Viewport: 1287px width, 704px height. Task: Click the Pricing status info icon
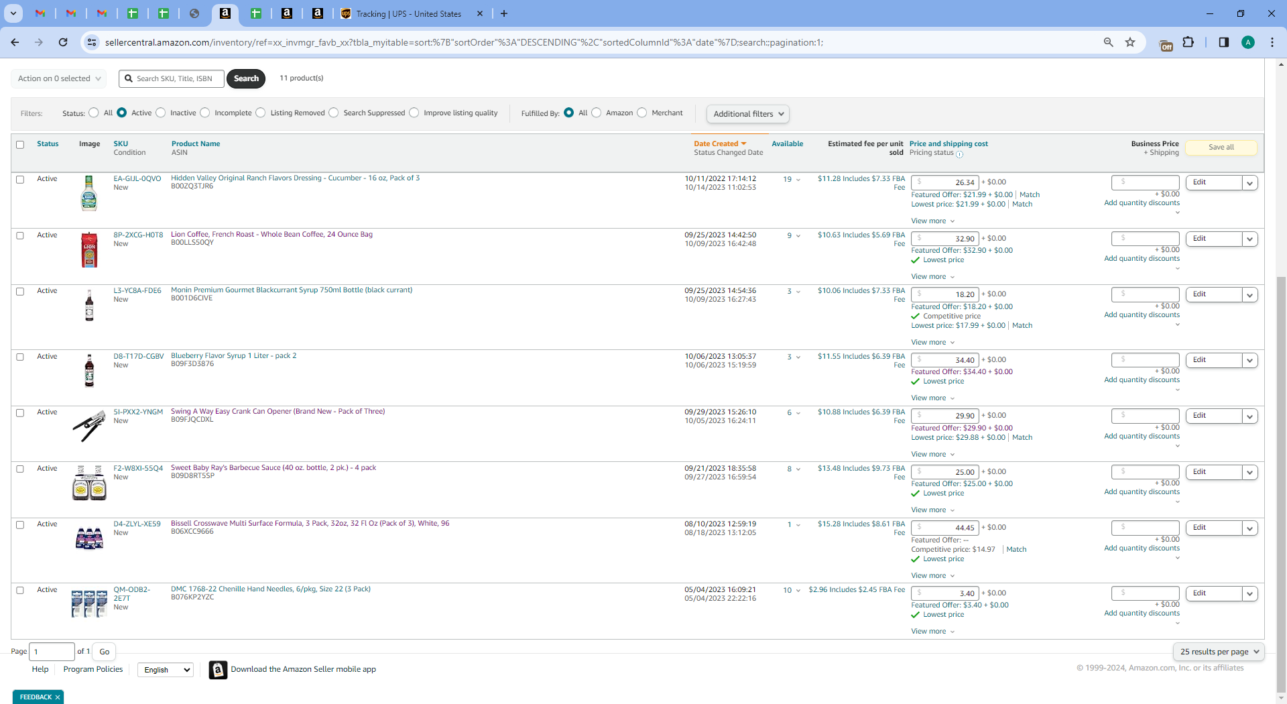[960, 154]
